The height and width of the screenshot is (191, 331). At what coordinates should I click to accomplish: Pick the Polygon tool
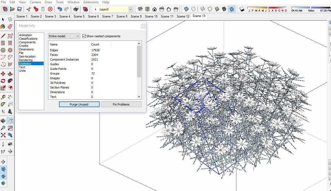click(x=10, y=50)
